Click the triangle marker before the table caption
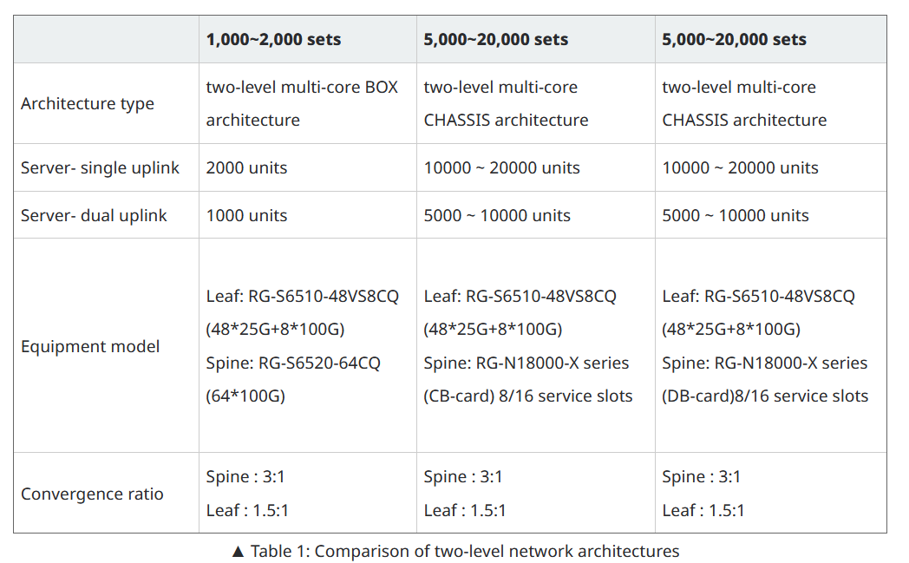Screen dimensions: 909x563 [239, 552]
